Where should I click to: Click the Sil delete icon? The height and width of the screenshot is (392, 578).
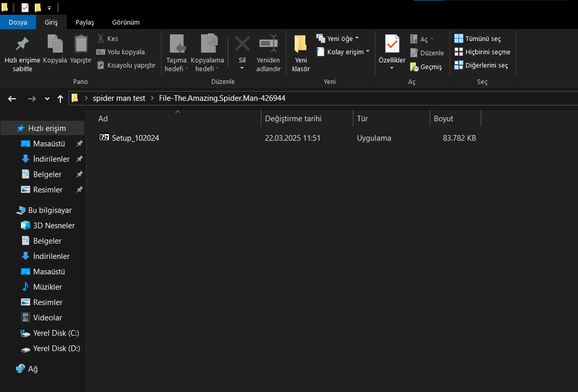click(242, 44)
